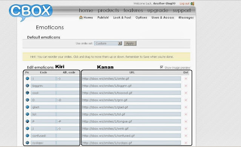Click the Apply button
The image size is (241, 147).
[x=130, y=44]
